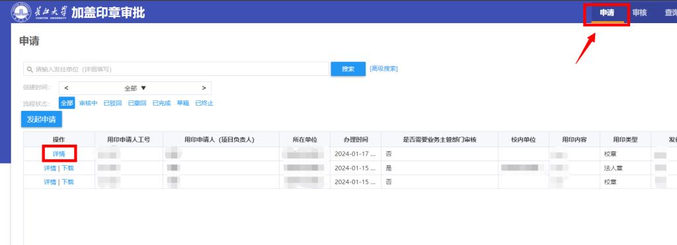Go to previous period with < arrow

[x=66, y=88]
